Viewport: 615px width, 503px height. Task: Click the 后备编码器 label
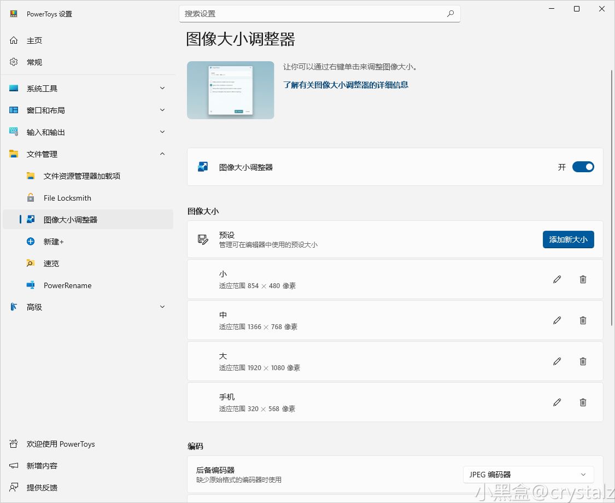(x=215, y=470)
